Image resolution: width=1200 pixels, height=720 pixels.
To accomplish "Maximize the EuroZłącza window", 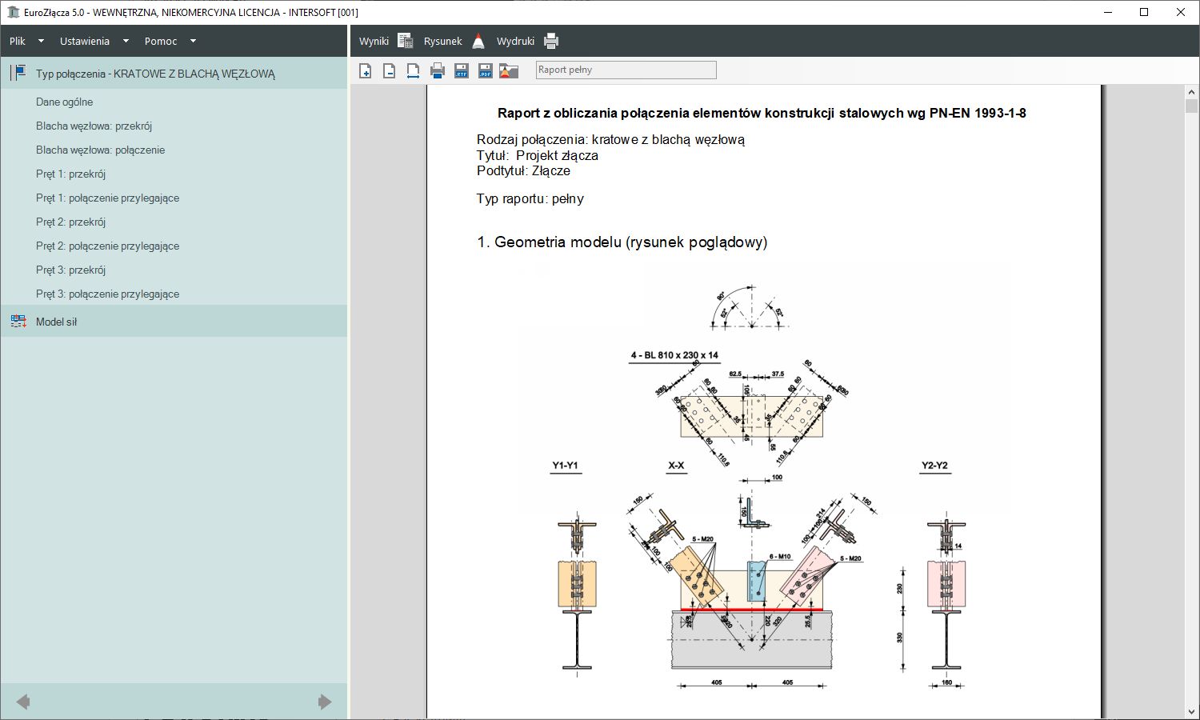I will click(x=1144, y=12).
